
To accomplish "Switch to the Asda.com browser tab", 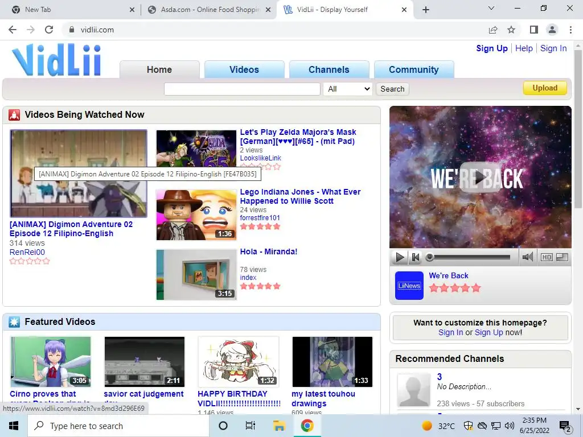I will (x=210, y=10).
